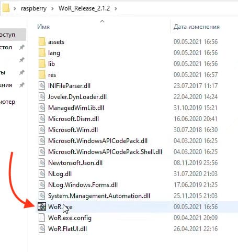Select Microsoft.Dism.dll file name
The width and height of the screenshot is (238, 252).
[x=73, y=119]
